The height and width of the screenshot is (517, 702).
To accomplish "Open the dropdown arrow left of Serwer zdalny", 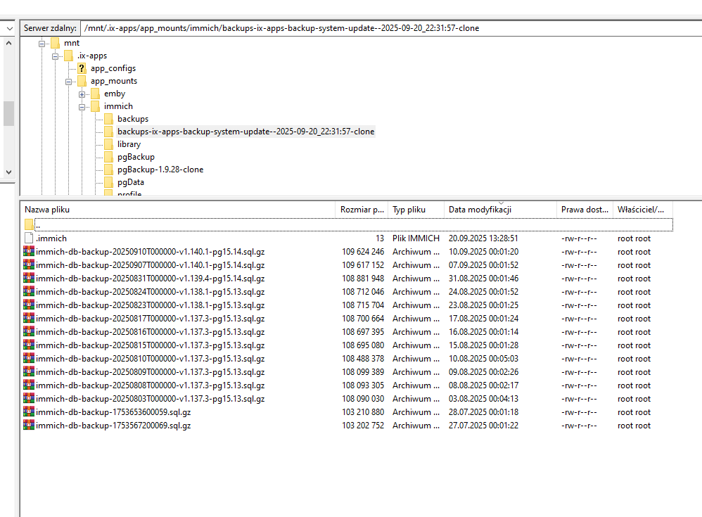I will point(9,28).
